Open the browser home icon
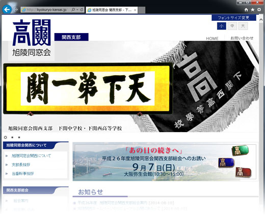The height and width of the screenshot is (219, 265). point(246,10)
